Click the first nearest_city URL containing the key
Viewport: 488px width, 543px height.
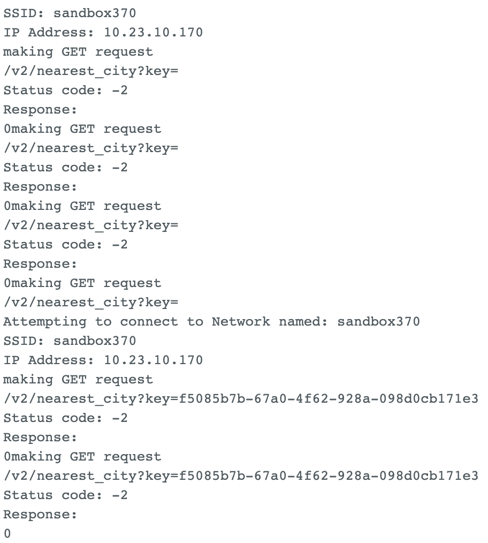[241, 398]
